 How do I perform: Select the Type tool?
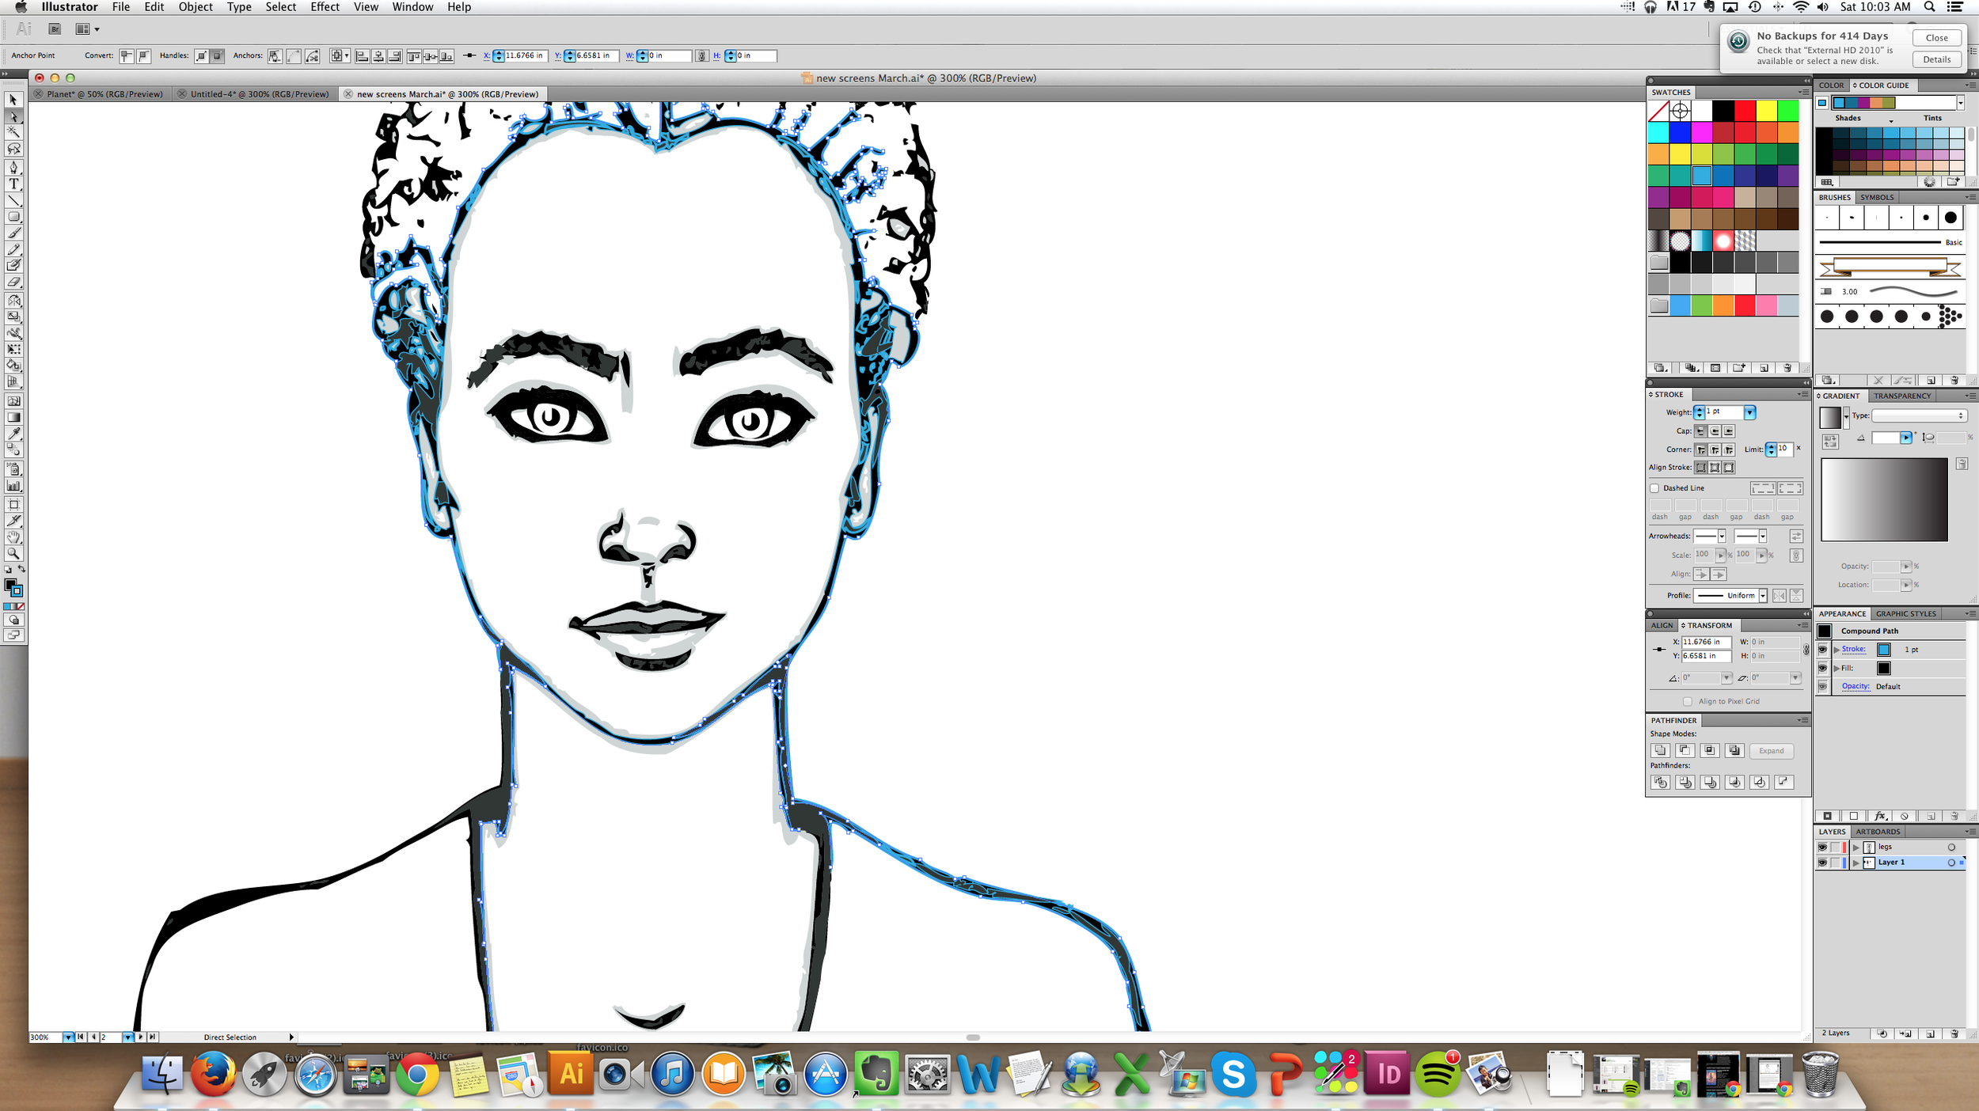[x=13, y=184]
